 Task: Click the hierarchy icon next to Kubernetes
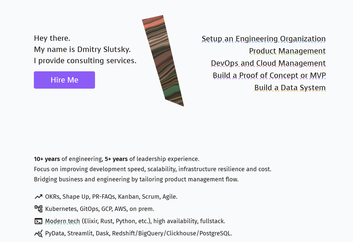(x=38, y=209)
